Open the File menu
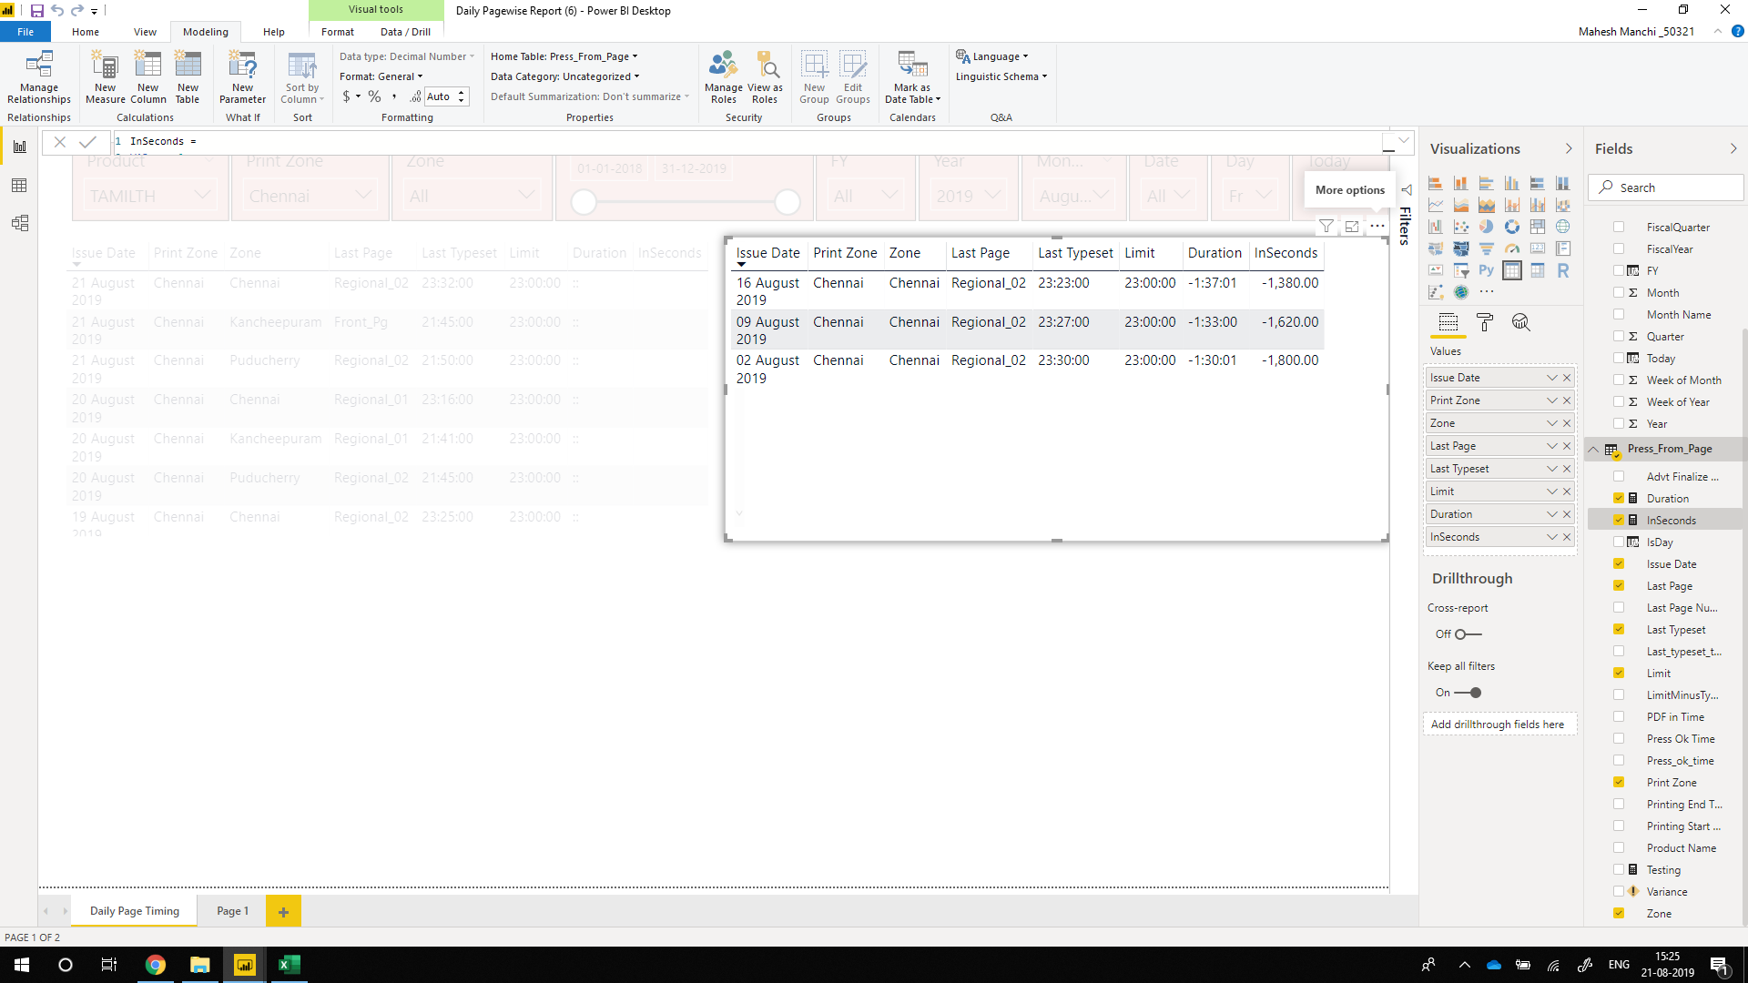Viewport: 1748px width, 983px height. [25, 32]
